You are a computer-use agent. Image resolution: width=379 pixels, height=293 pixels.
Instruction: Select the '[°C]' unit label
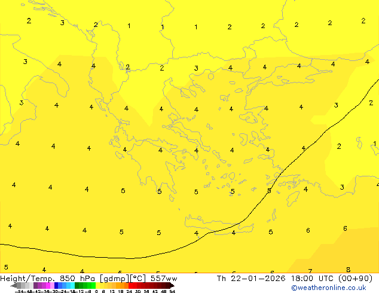click(138, 279)
